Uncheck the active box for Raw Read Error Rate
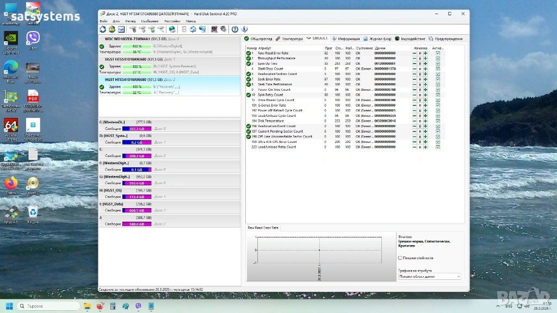 pos(438,53)
